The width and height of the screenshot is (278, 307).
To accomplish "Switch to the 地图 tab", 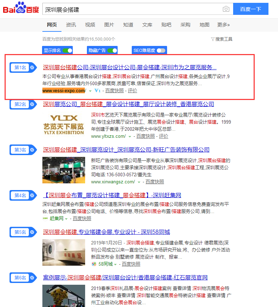I will click(x=205, y=25).
